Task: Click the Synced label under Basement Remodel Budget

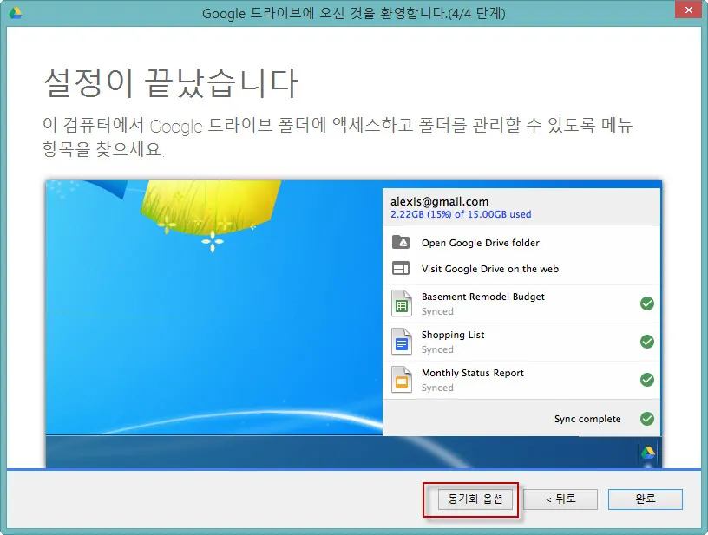Action: [x=437, y=311]
